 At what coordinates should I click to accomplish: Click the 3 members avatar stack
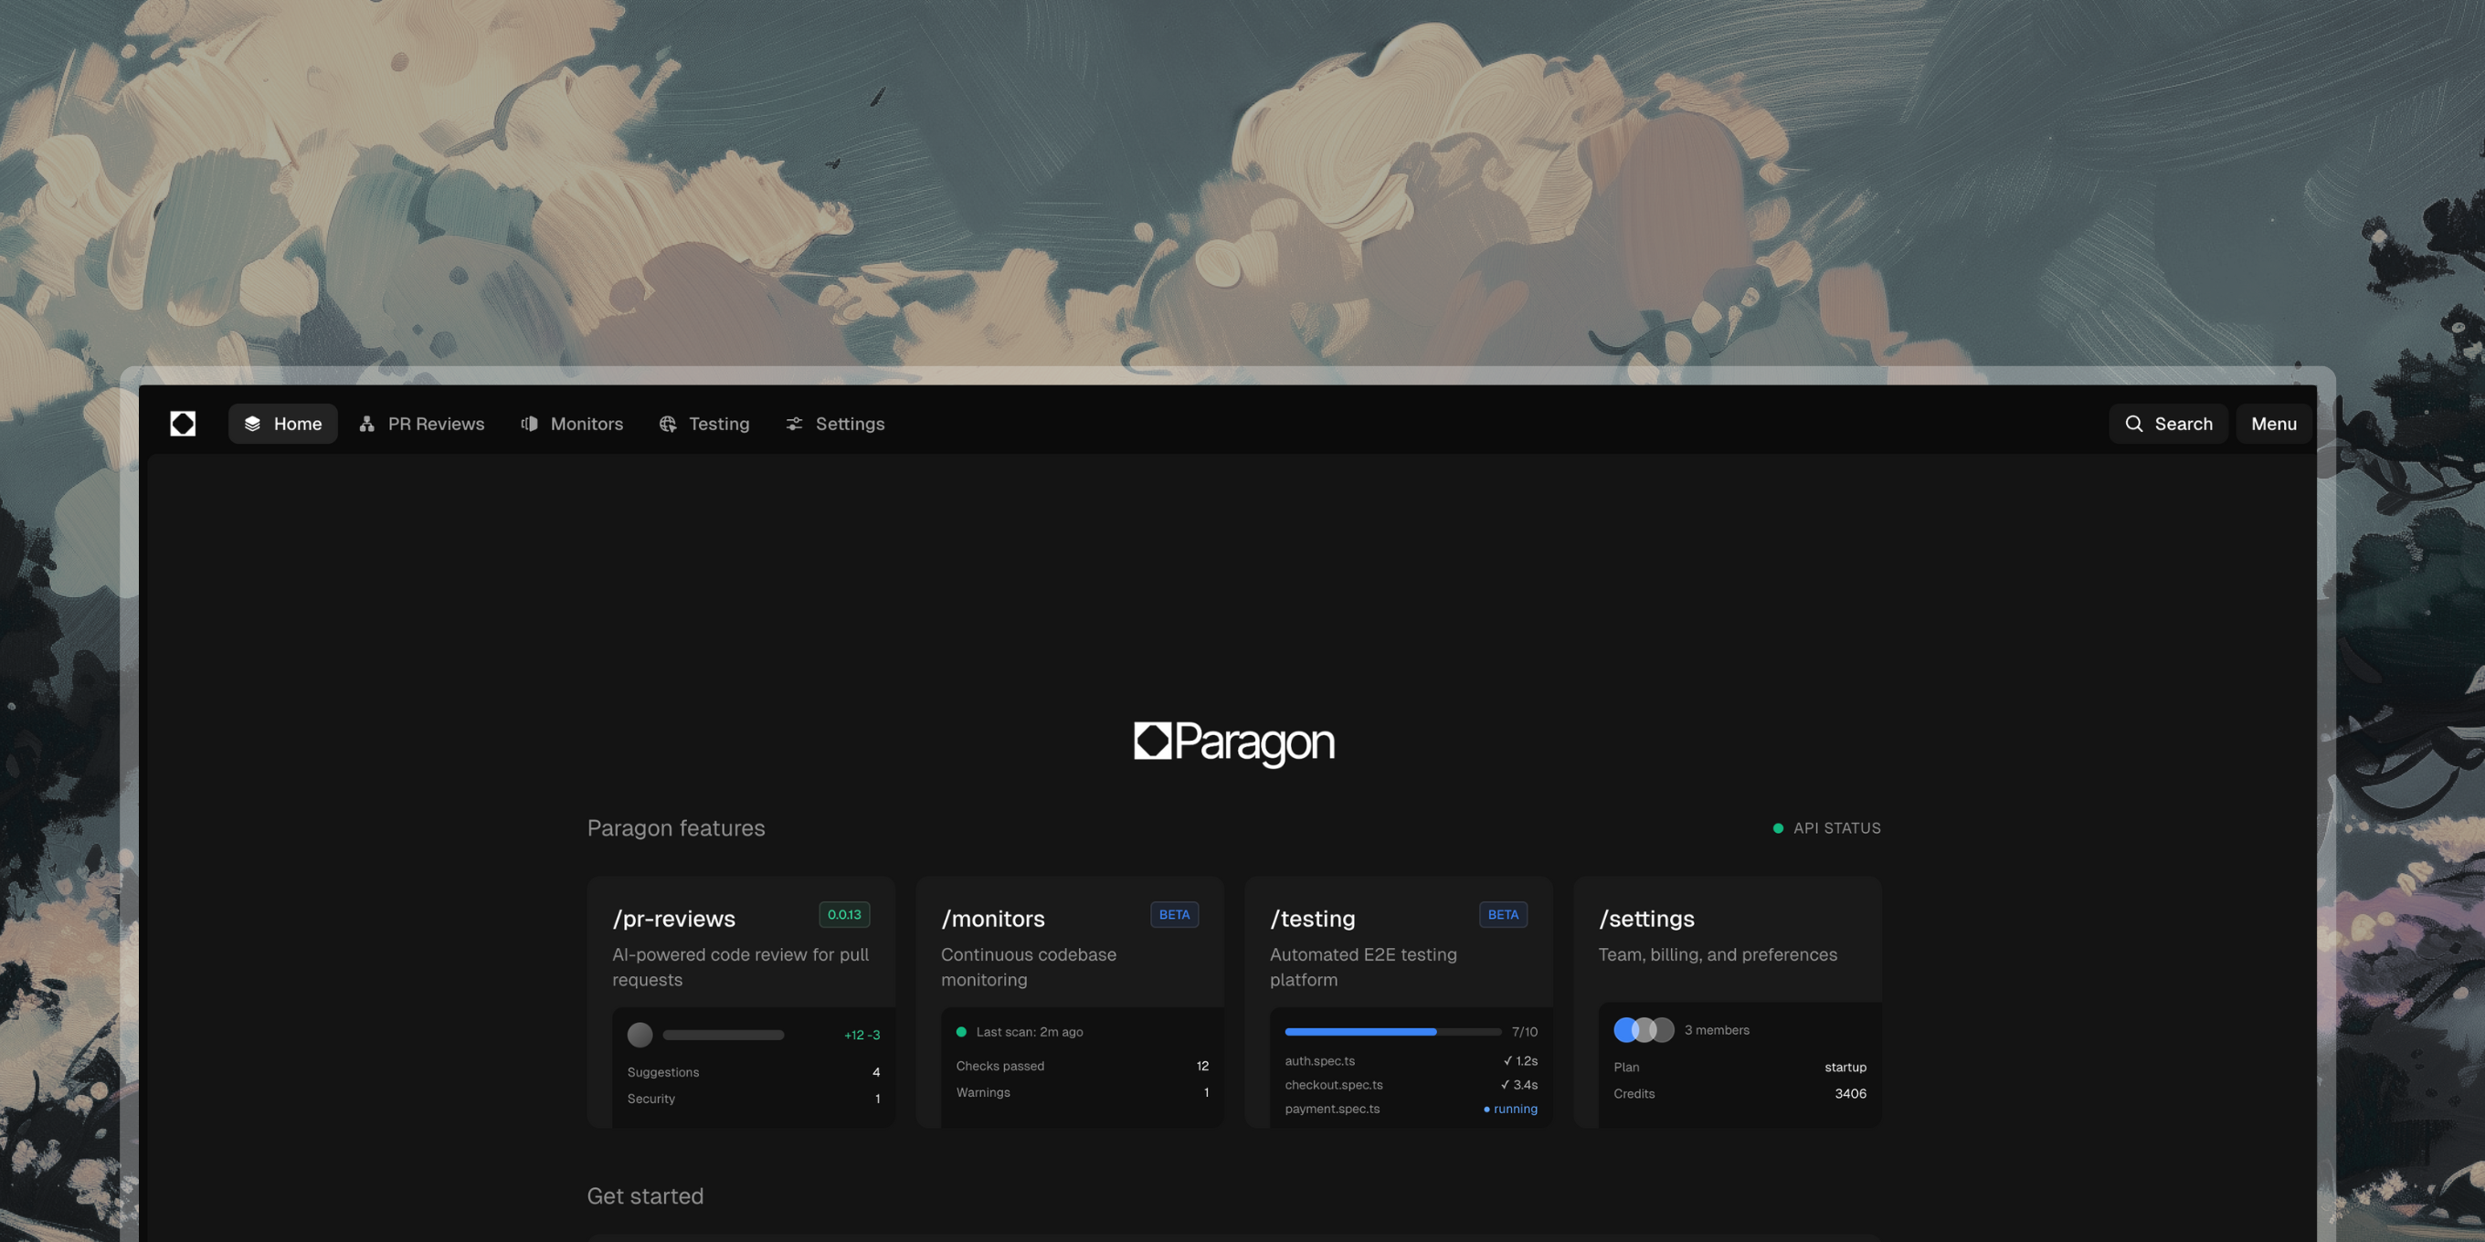pyautogui.click(x=1643, y=1030)
